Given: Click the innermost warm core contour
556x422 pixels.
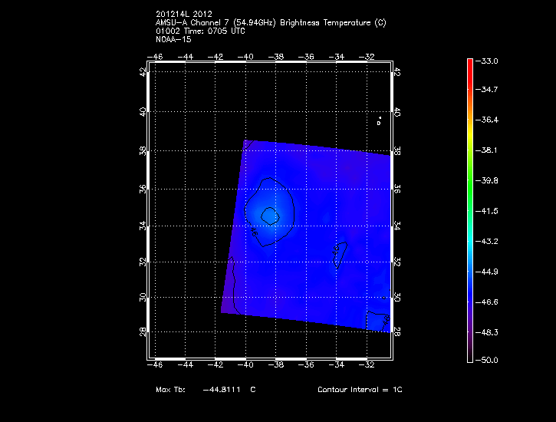Looking at the screenshot, I should [268, 215].
